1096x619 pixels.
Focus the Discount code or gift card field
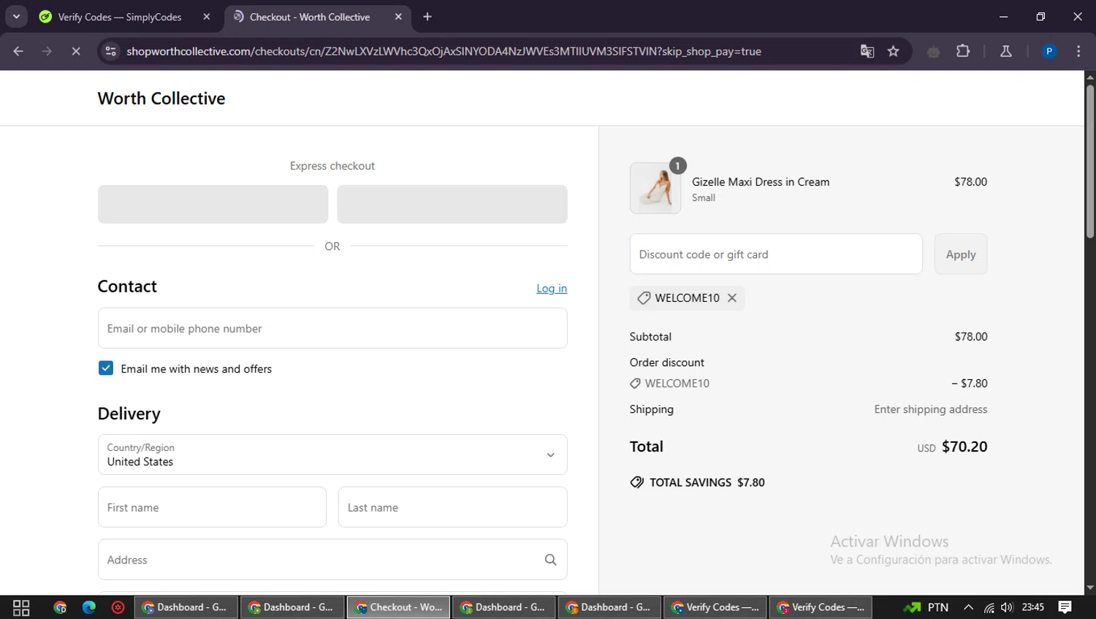pyautogui.click(x=776, y=254)
